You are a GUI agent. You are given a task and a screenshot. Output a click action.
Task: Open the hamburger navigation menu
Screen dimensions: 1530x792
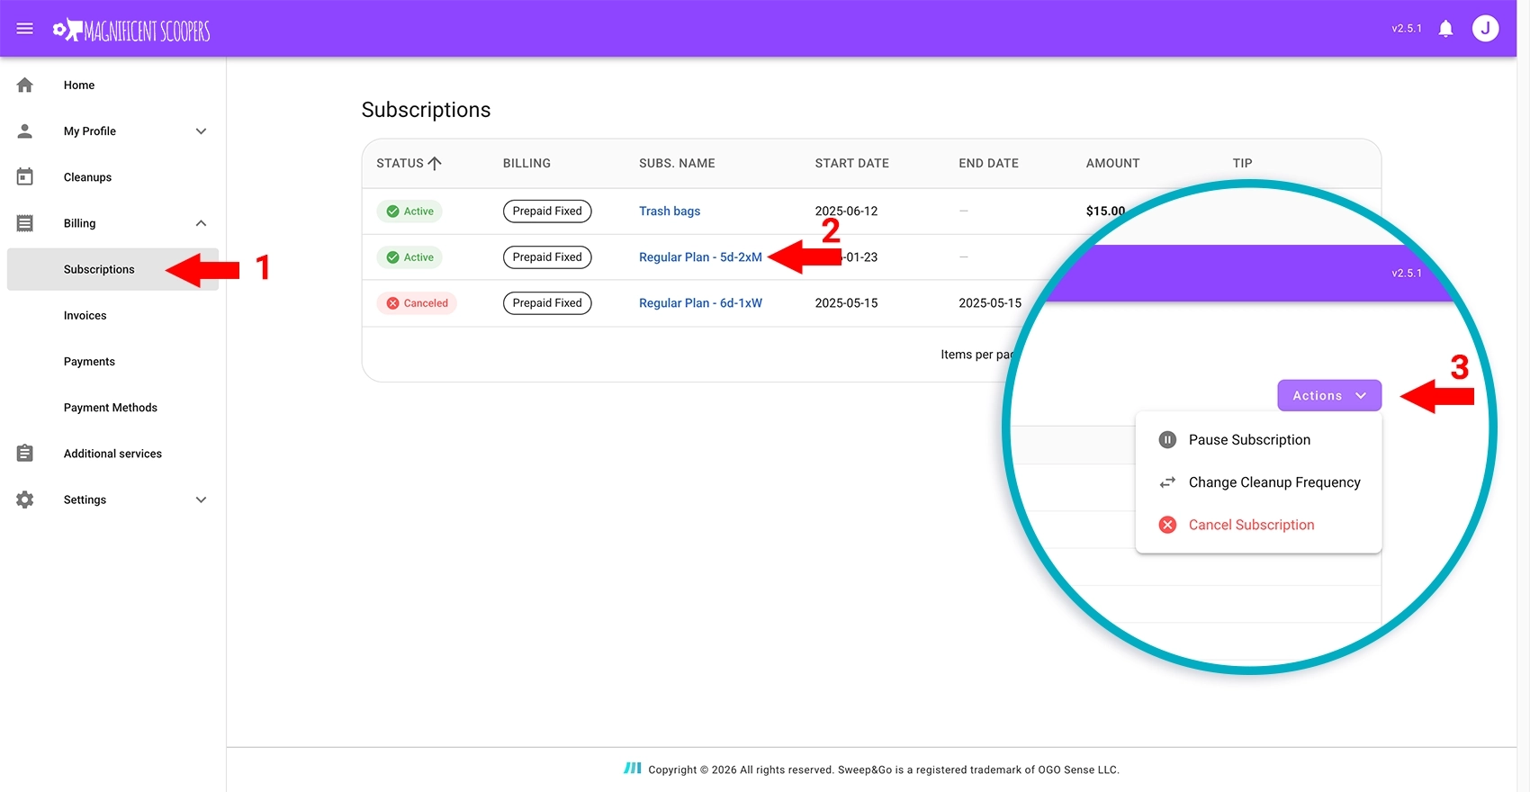(25, 29)
